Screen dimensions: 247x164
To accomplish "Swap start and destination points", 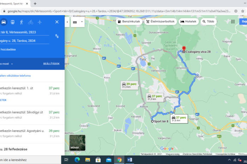I will click(57, 36).
